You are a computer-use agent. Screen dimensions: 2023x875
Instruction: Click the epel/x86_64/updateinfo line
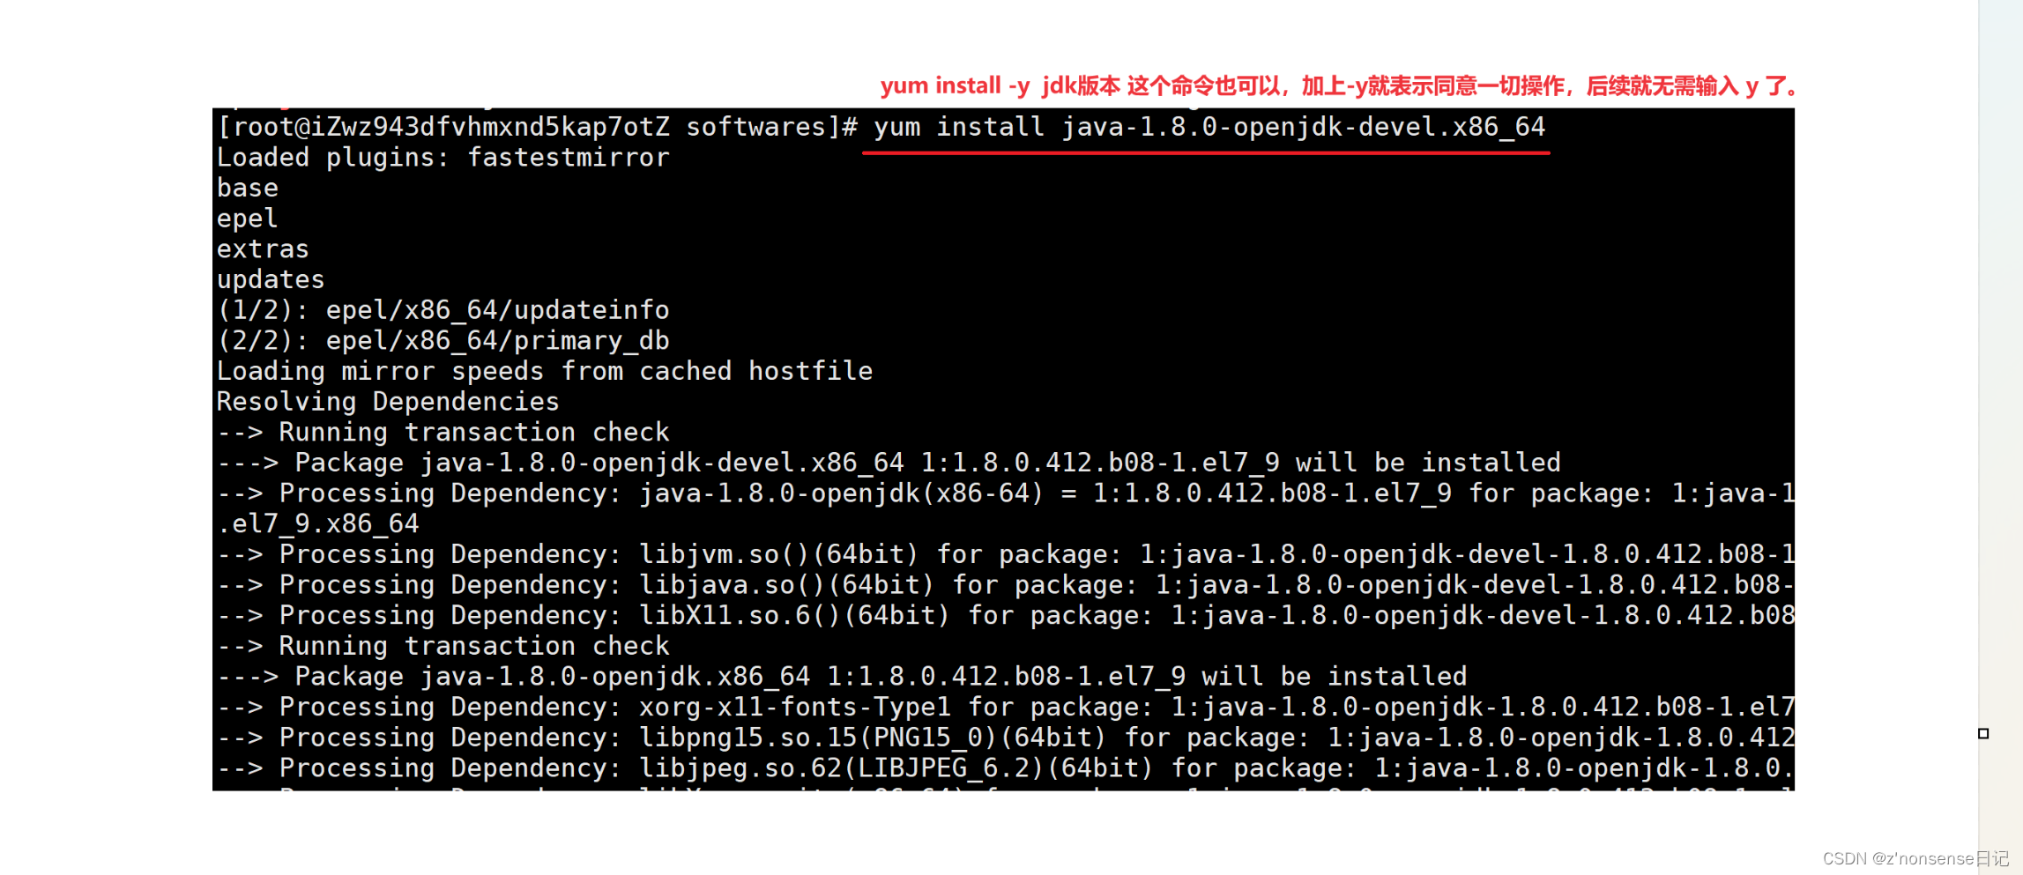point(443,310)
